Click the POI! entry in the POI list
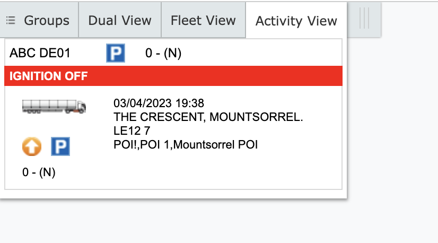The height and width of the screenshot is (243, 438). point(125,144)
